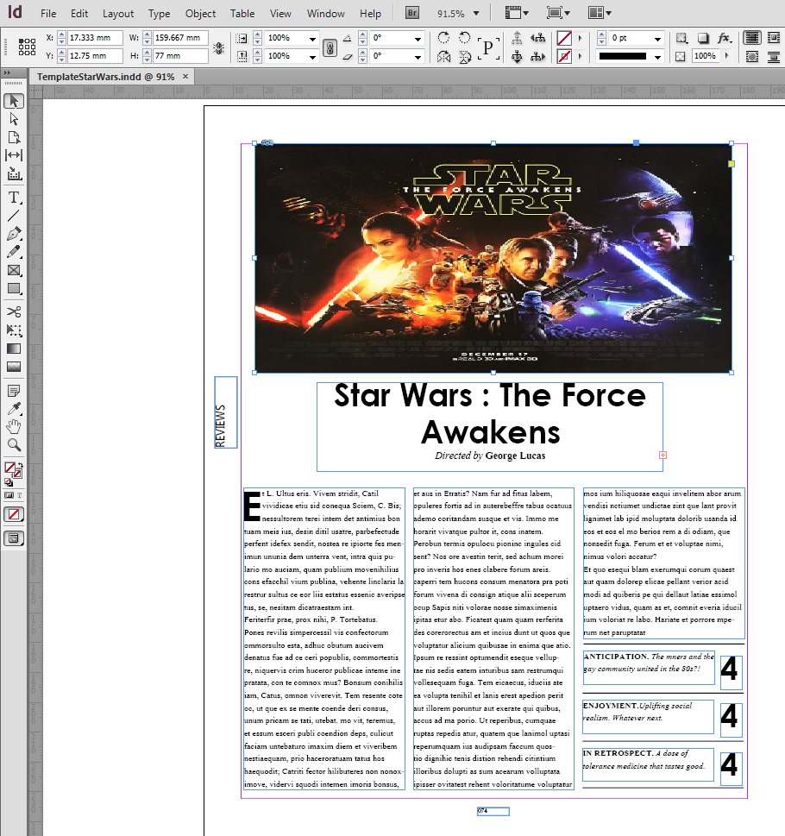Select the Gradient Swatch tool
Viewport: 785px width, 836px height.
(x=14, y=349)
